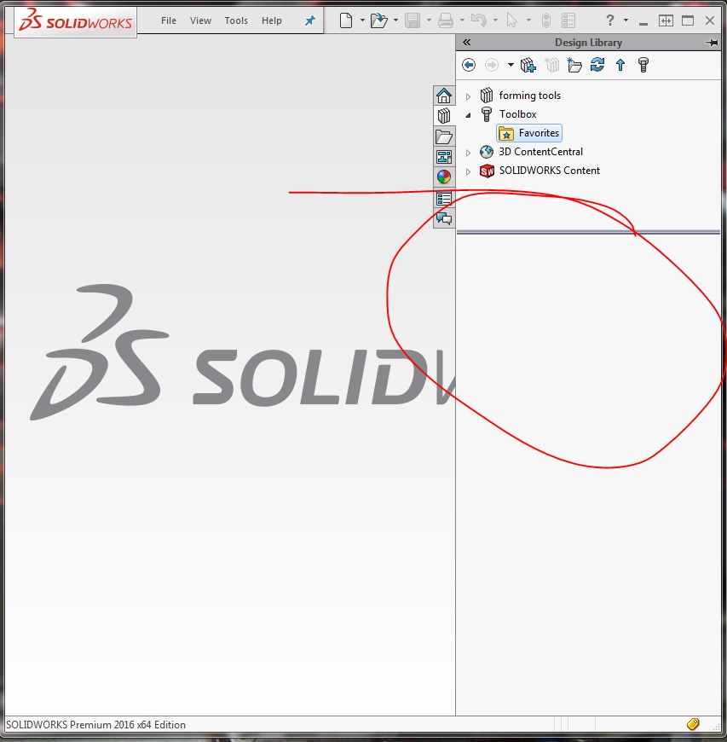Open the Custom Properties task pane tab
Viewport: 727px width, 742px height.
[x=444, y=199]
